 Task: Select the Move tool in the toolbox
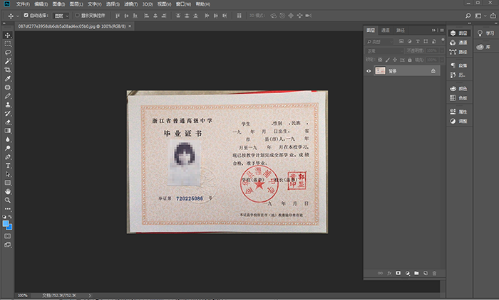click(8, 36)
